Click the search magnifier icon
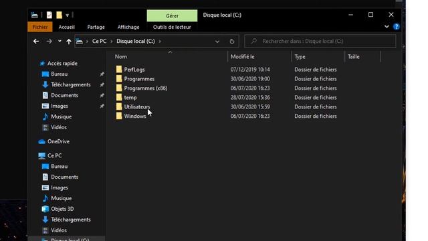Screen dimensions: 428x241 click(x=254, y=42)
